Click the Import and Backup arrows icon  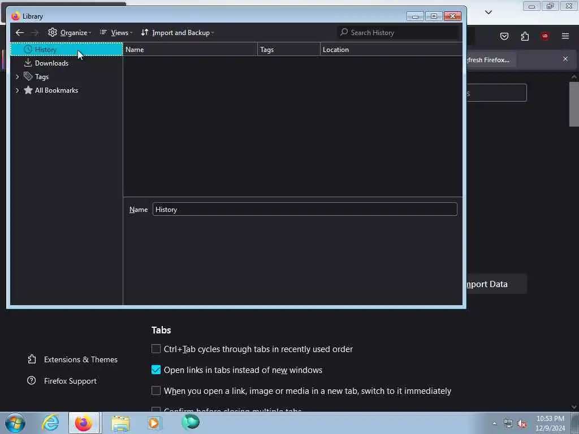coord(145,32)
